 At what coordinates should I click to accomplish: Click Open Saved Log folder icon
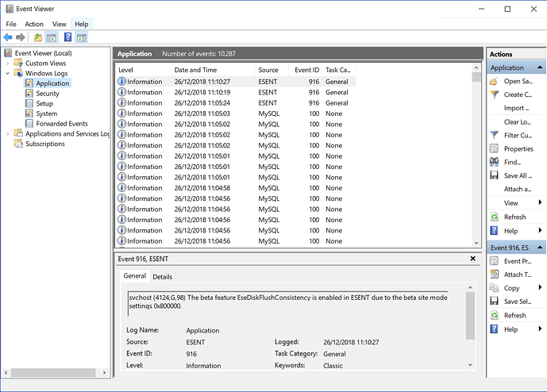click(x=495, y=81)
